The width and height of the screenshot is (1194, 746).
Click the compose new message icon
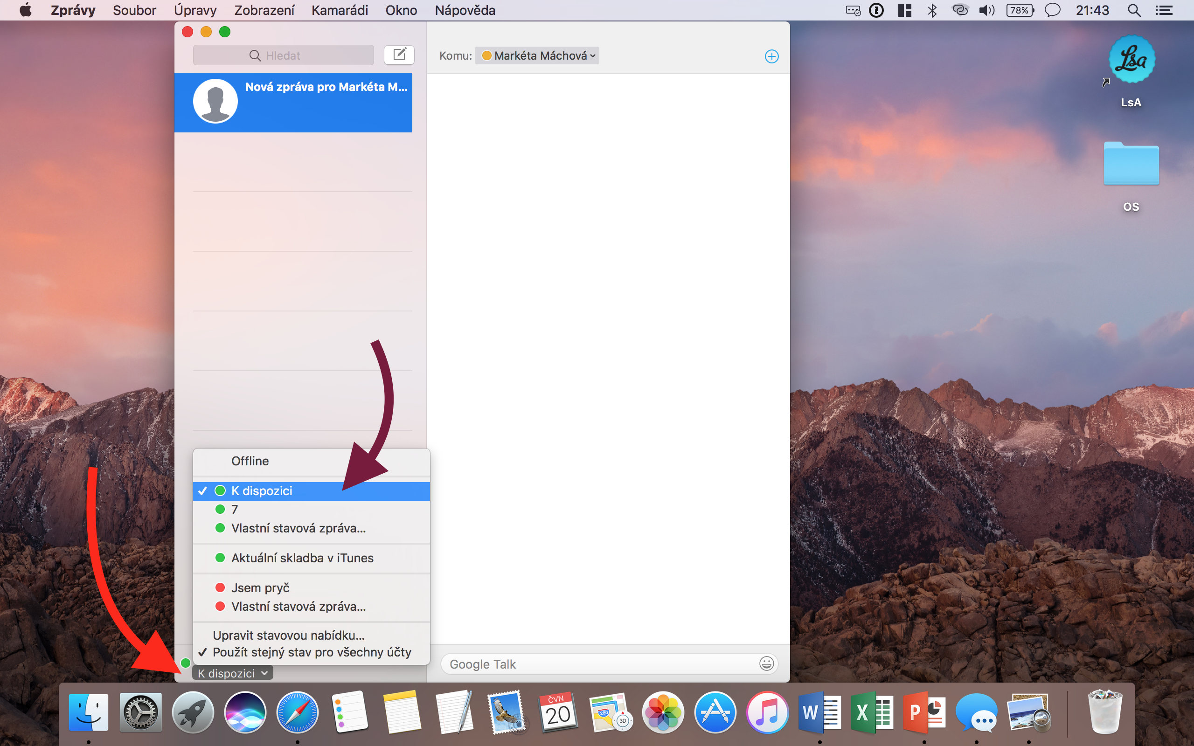[399, 55]
